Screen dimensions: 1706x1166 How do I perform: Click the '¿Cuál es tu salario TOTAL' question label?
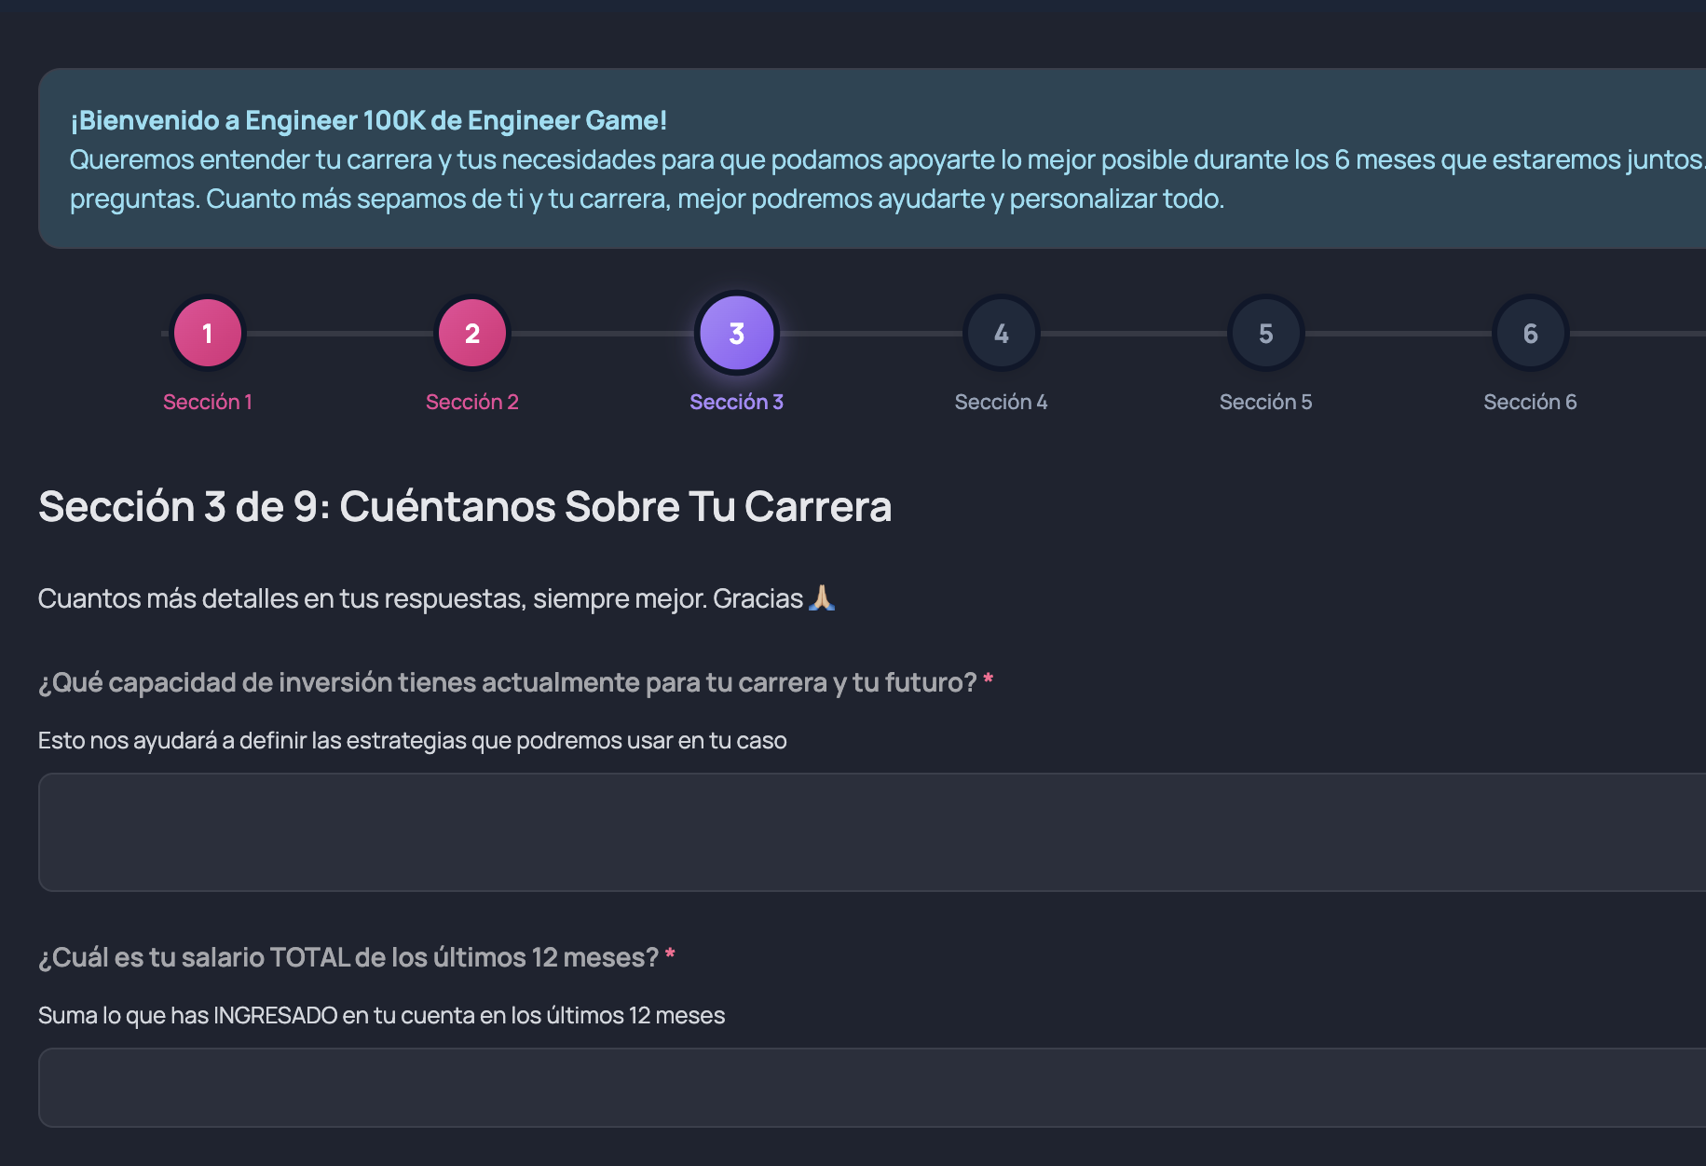(x=348, y=957)
